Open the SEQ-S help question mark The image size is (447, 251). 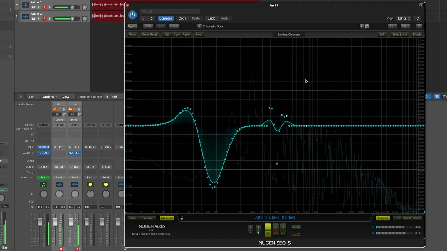[x=419, y=26]
